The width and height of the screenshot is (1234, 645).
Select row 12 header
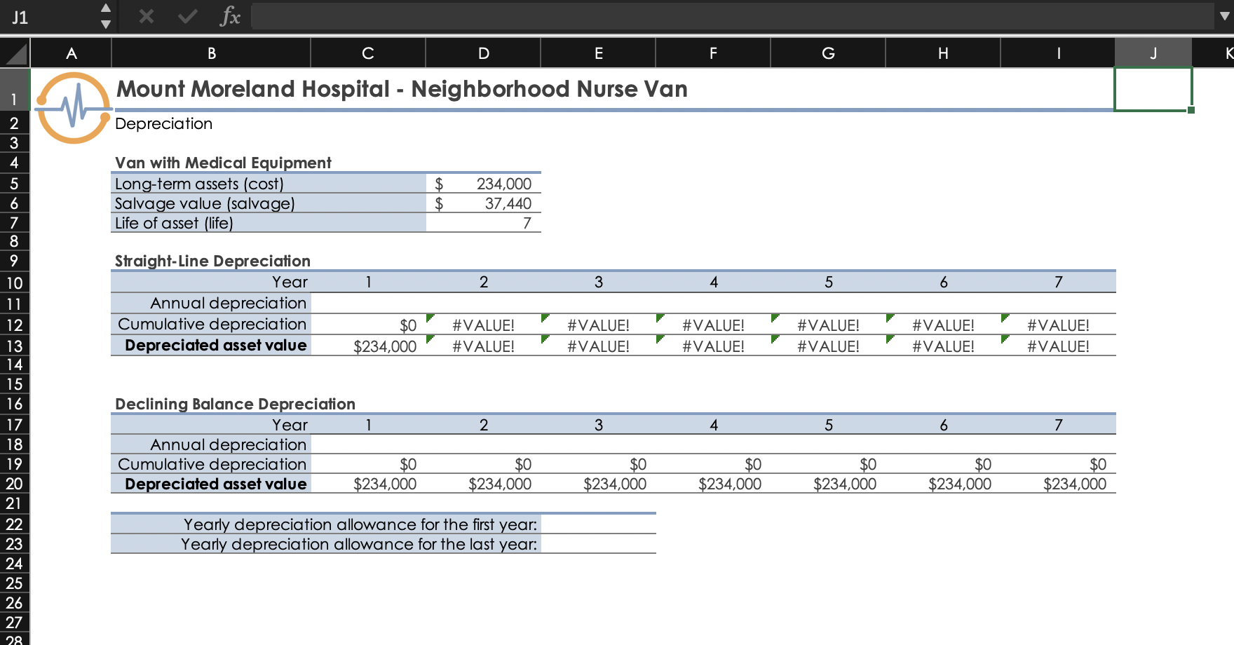click(x=14, y=325)
